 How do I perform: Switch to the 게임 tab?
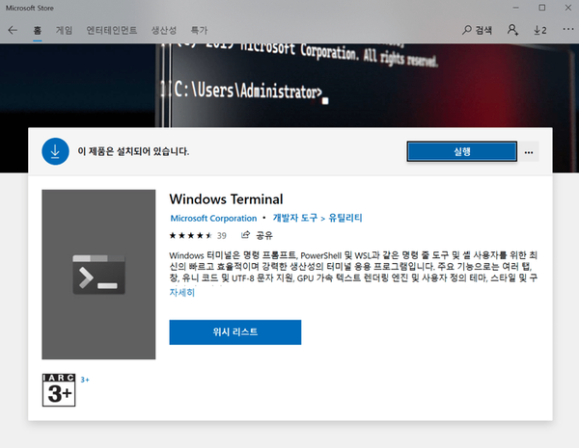coord(64,30)
